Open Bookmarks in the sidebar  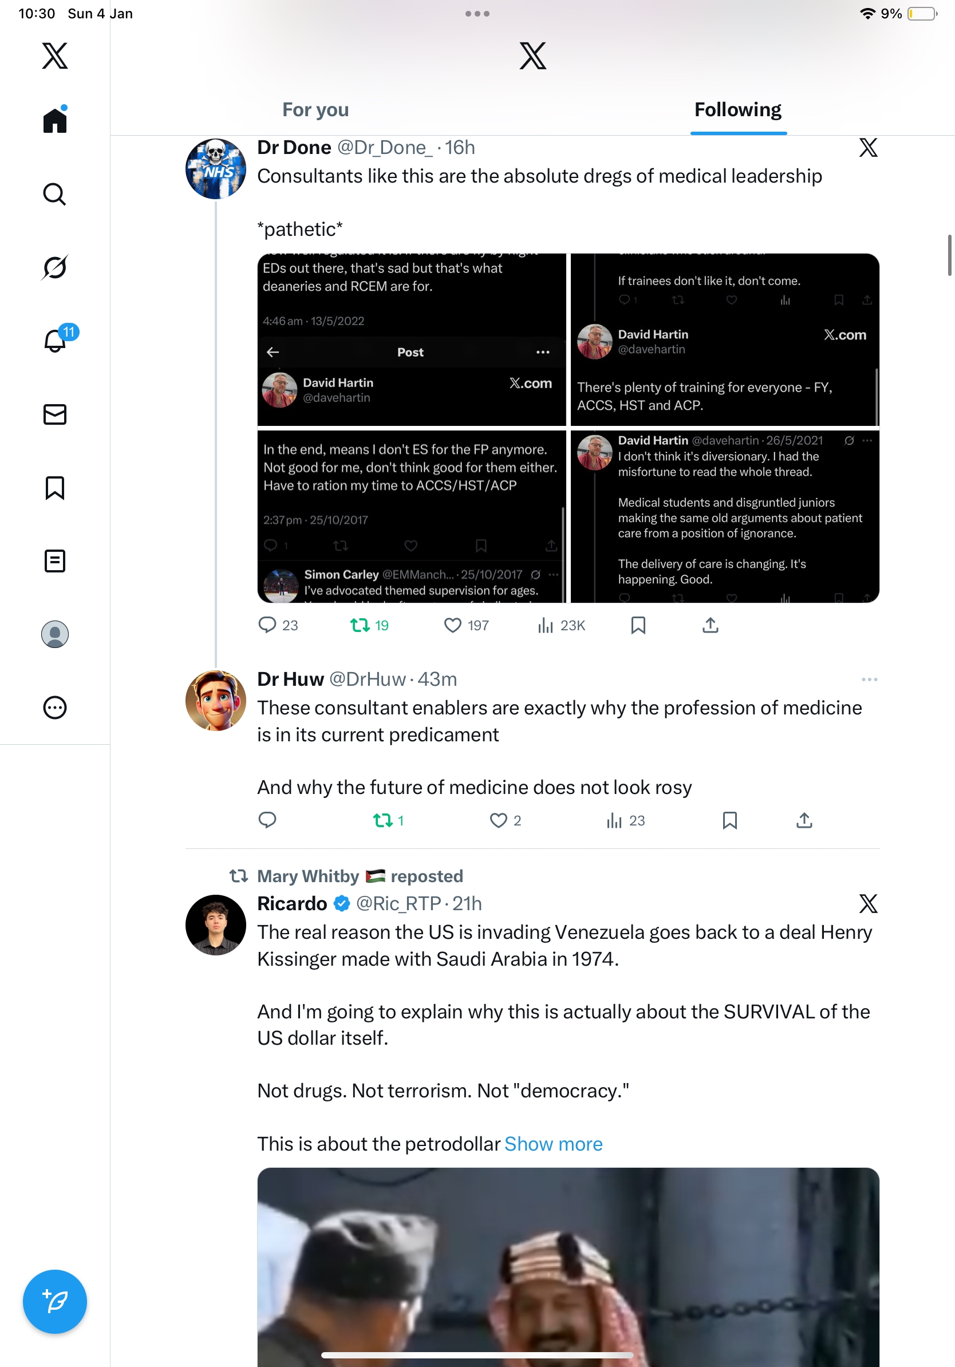tap(55, 488)
